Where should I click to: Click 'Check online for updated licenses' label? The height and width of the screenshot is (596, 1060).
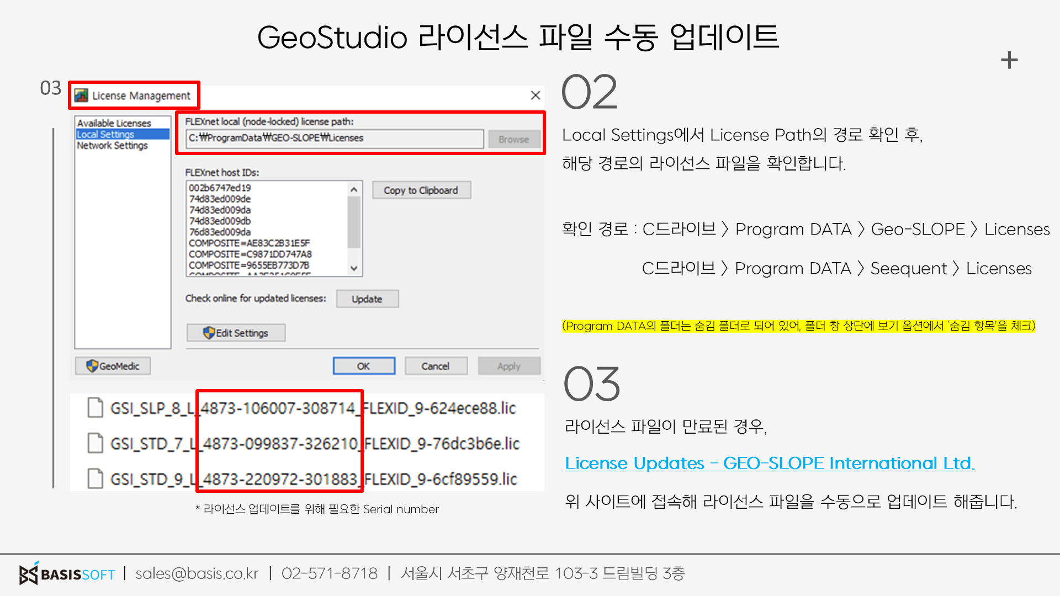(x=256, y=298)
